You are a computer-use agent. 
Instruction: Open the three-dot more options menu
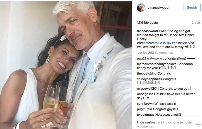point(198,124)
